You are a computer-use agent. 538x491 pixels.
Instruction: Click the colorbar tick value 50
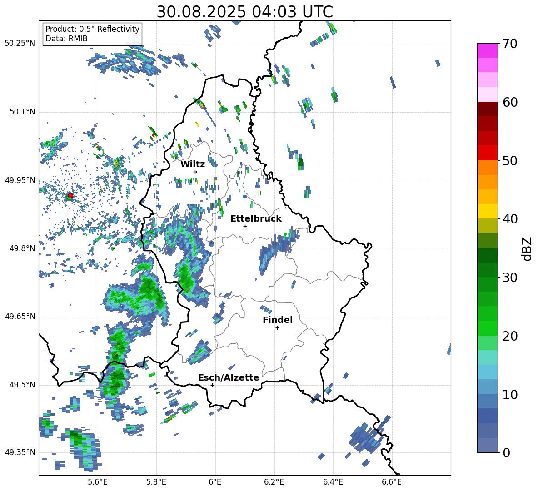pyautogui.click(x=510, y=161)
